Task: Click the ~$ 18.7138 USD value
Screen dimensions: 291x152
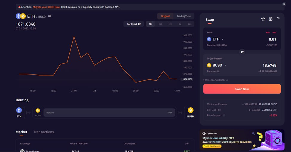Action: pos(271,45)
